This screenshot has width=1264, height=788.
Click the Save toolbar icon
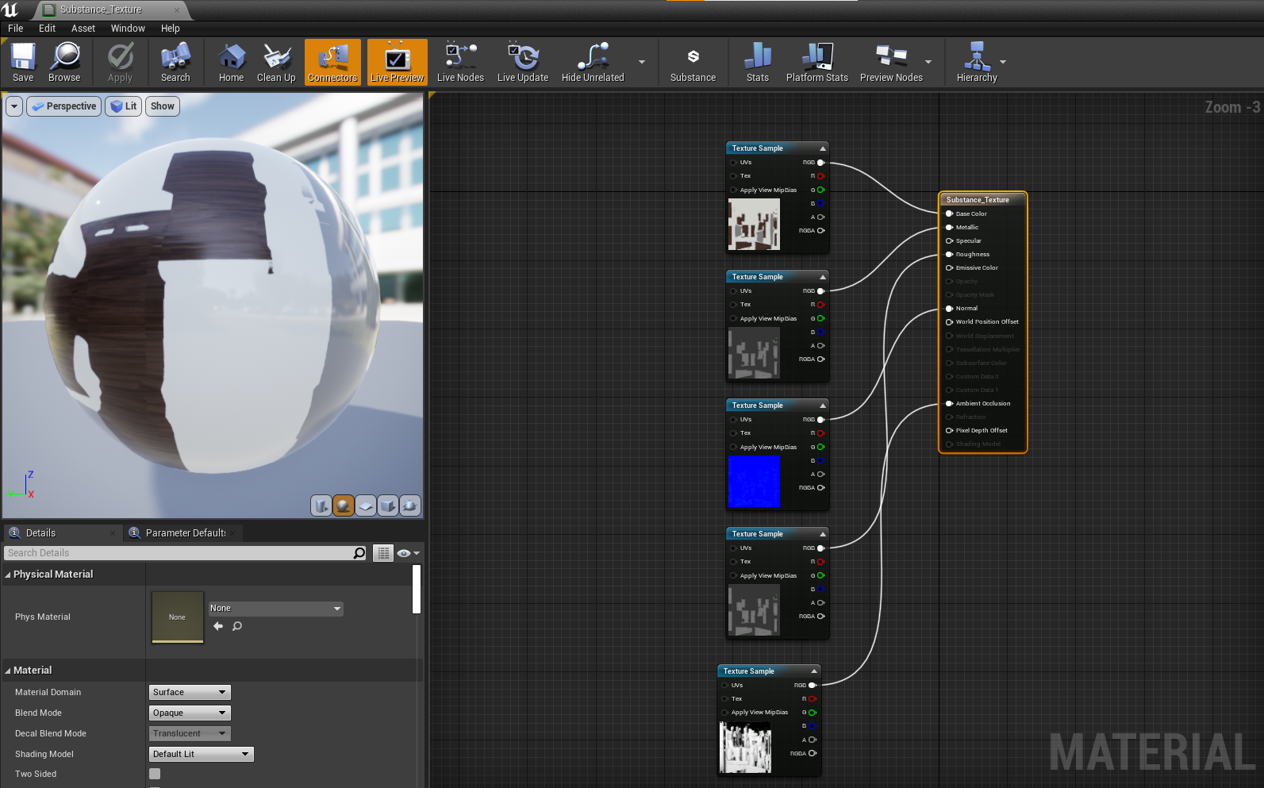(23, 63)
